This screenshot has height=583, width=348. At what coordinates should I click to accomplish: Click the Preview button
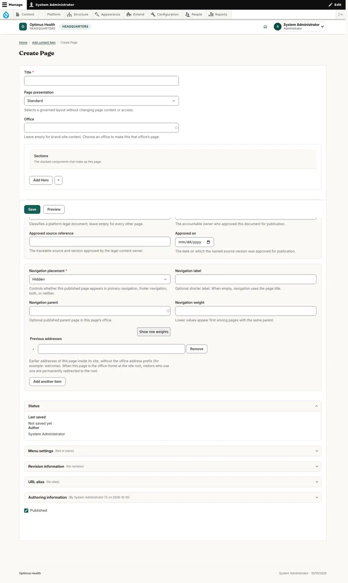[54, 210]
